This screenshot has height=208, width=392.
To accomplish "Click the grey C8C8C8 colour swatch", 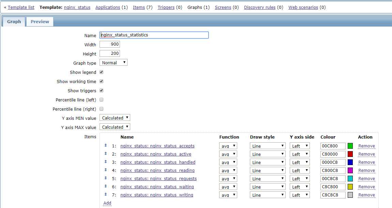I will (350, 195).
